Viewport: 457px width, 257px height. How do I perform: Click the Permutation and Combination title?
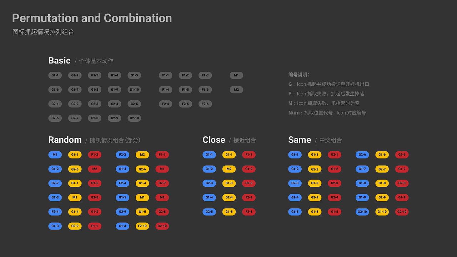(x=92, y=18)
